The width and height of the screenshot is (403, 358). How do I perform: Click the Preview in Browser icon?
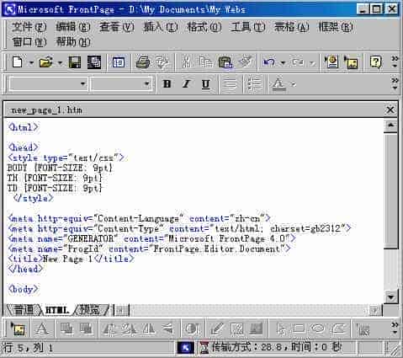(162, 62)
